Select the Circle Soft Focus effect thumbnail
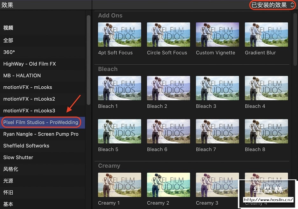The height and width of the screenshot is (209, 298). click(168, 34)
